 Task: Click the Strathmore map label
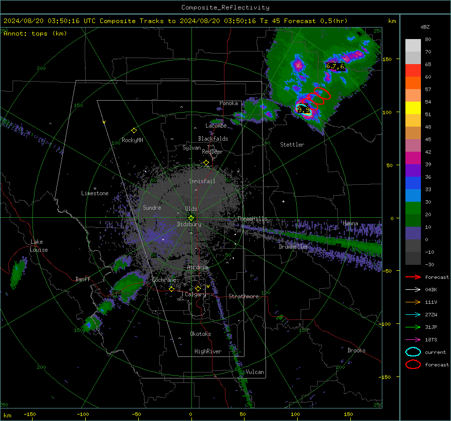[244, 296]
